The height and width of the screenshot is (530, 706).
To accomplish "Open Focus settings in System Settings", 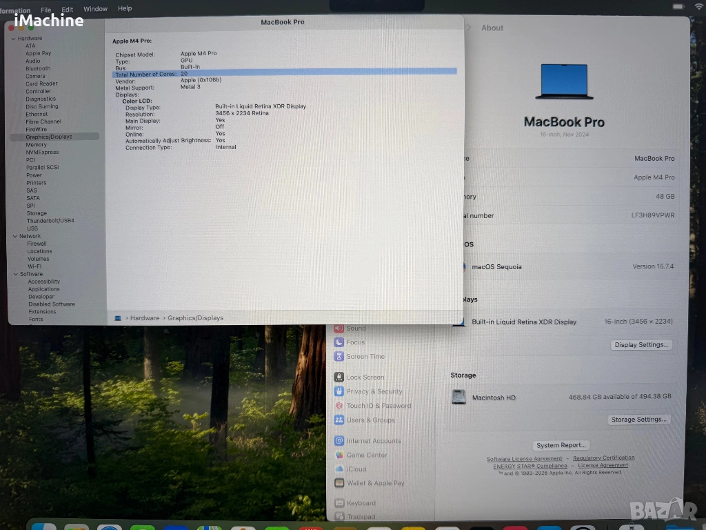I will [x=355, y=342].
